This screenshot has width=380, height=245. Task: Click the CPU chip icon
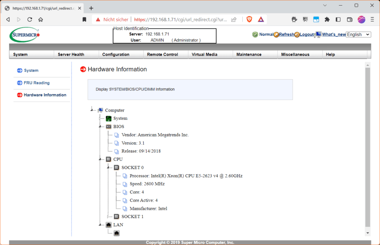(x=109, y=159)
